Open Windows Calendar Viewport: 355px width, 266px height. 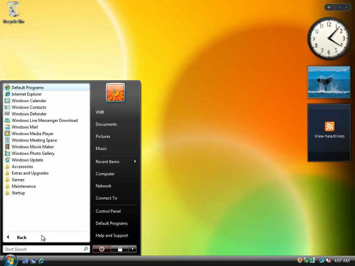46,101
